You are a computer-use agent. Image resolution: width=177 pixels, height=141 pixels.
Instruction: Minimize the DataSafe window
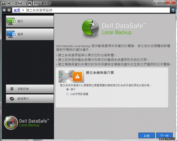157,2
